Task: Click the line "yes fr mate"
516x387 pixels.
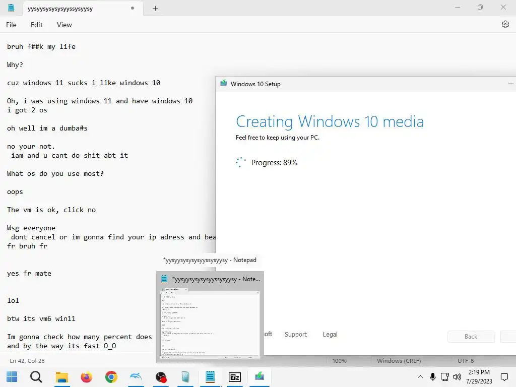Action: (x=29, y=273)
